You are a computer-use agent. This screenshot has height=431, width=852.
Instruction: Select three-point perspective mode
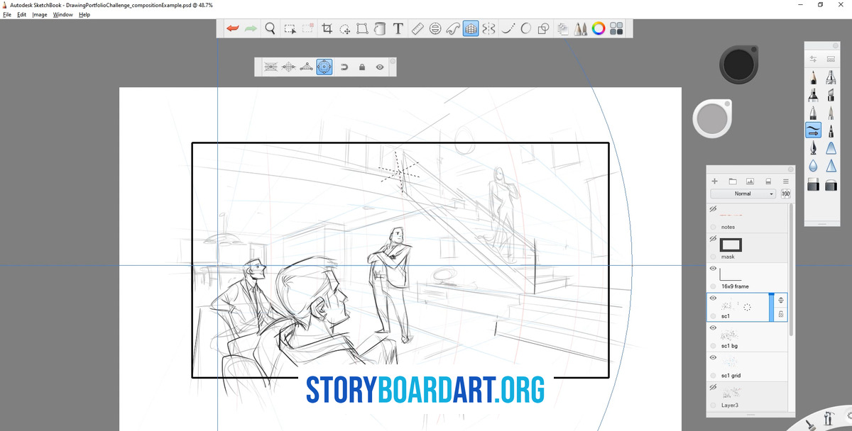[306, 67]
